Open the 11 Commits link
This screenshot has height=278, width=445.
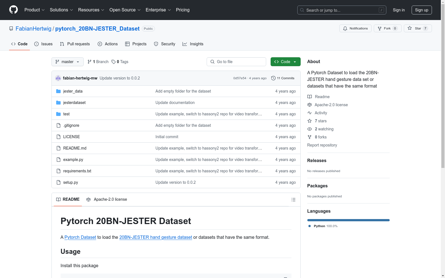coord(283,78)
